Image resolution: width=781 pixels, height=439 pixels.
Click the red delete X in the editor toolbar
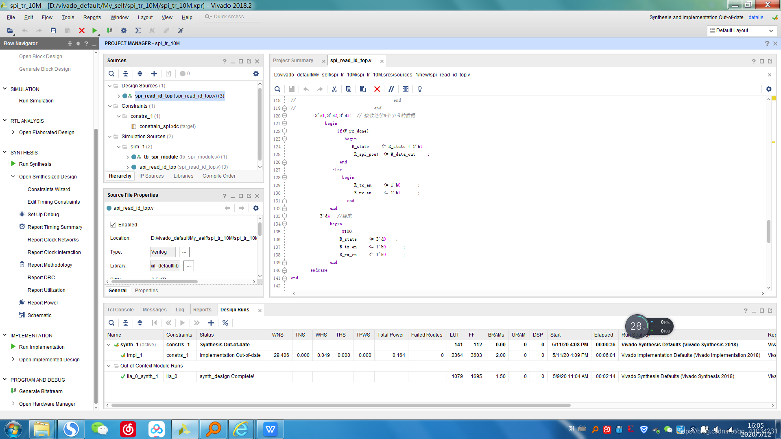click(x=377, y=89)
